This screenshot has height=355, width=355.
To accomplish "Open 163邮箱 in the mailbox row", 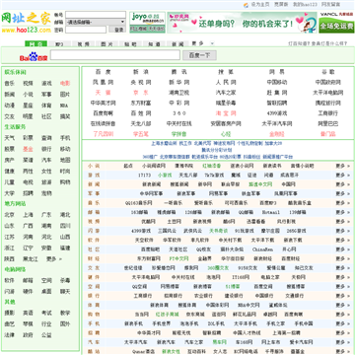I will (139, 212).
